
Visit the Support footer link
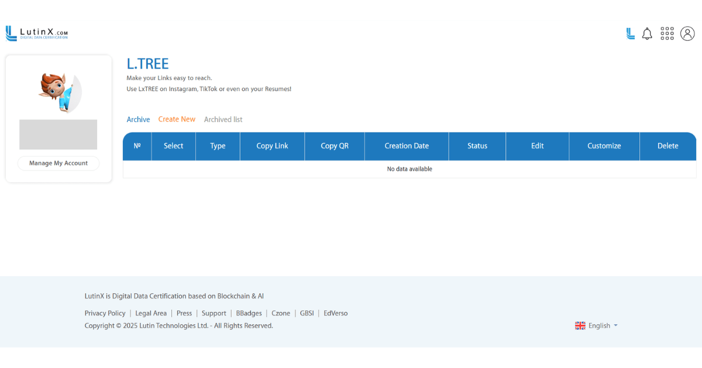coord(214,314)
